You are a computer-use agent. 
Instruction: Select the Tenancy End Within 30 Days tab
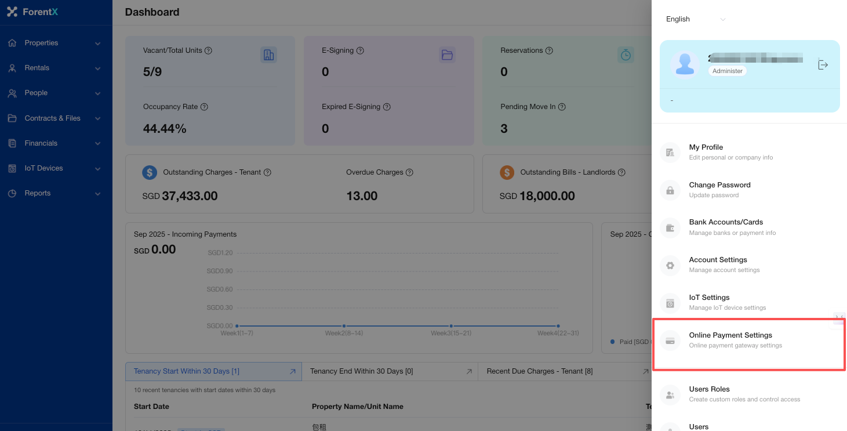(x=361, y=371)
